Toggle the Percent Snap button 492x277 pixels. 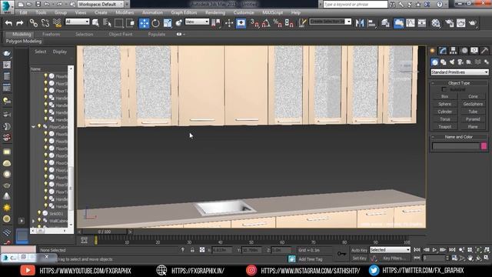278,23
